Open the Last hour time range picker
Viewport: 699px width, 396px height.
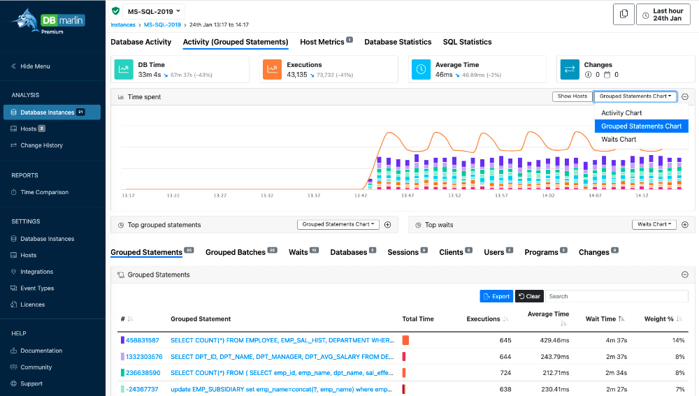(x=663, y=14)
